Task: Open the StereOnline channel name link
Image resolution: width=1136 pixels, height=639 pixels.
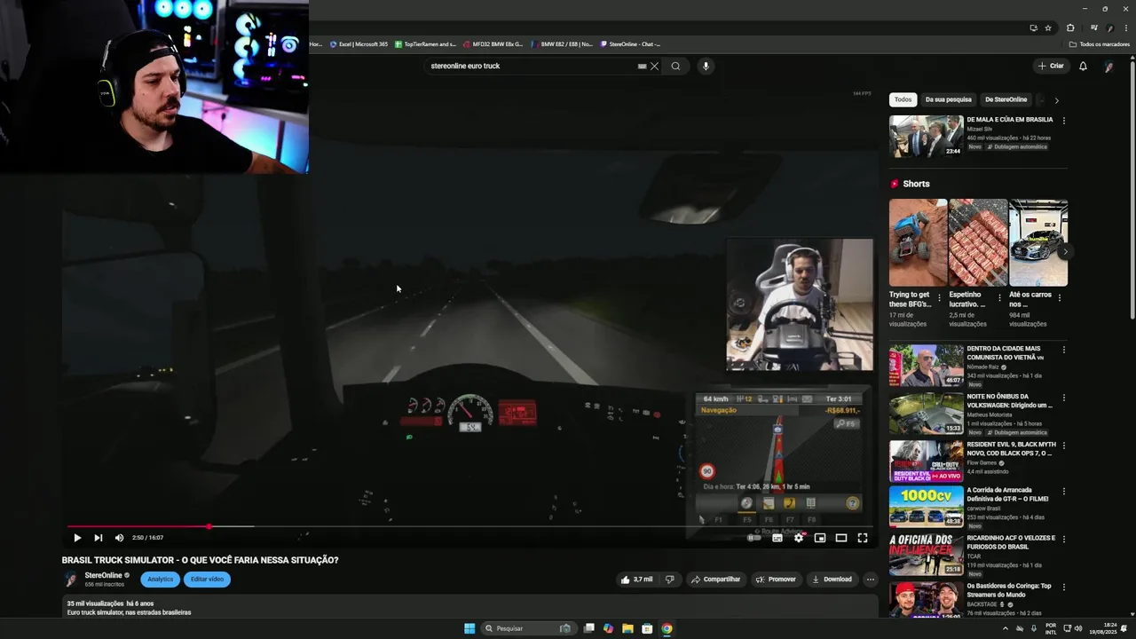Action: [103, 575]
